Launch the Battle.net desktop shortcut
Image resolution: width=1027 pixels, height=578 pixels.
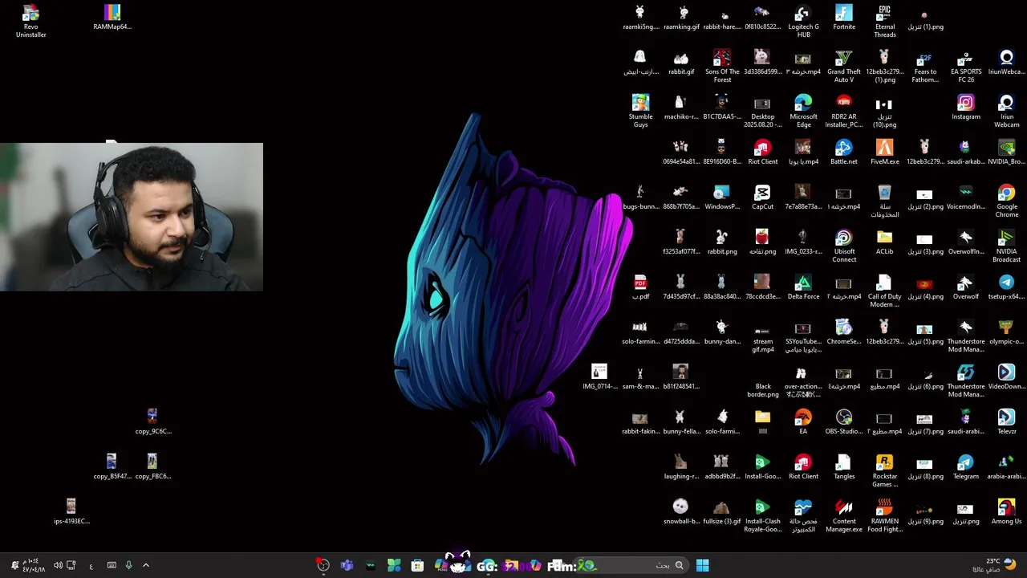[843, 153]
